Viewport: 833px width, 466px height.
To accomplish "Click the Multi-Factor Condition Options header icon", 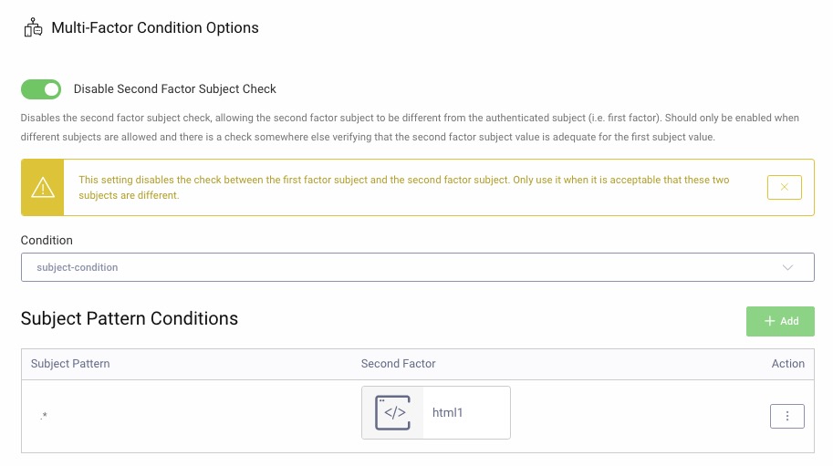I will pos(33,28).
